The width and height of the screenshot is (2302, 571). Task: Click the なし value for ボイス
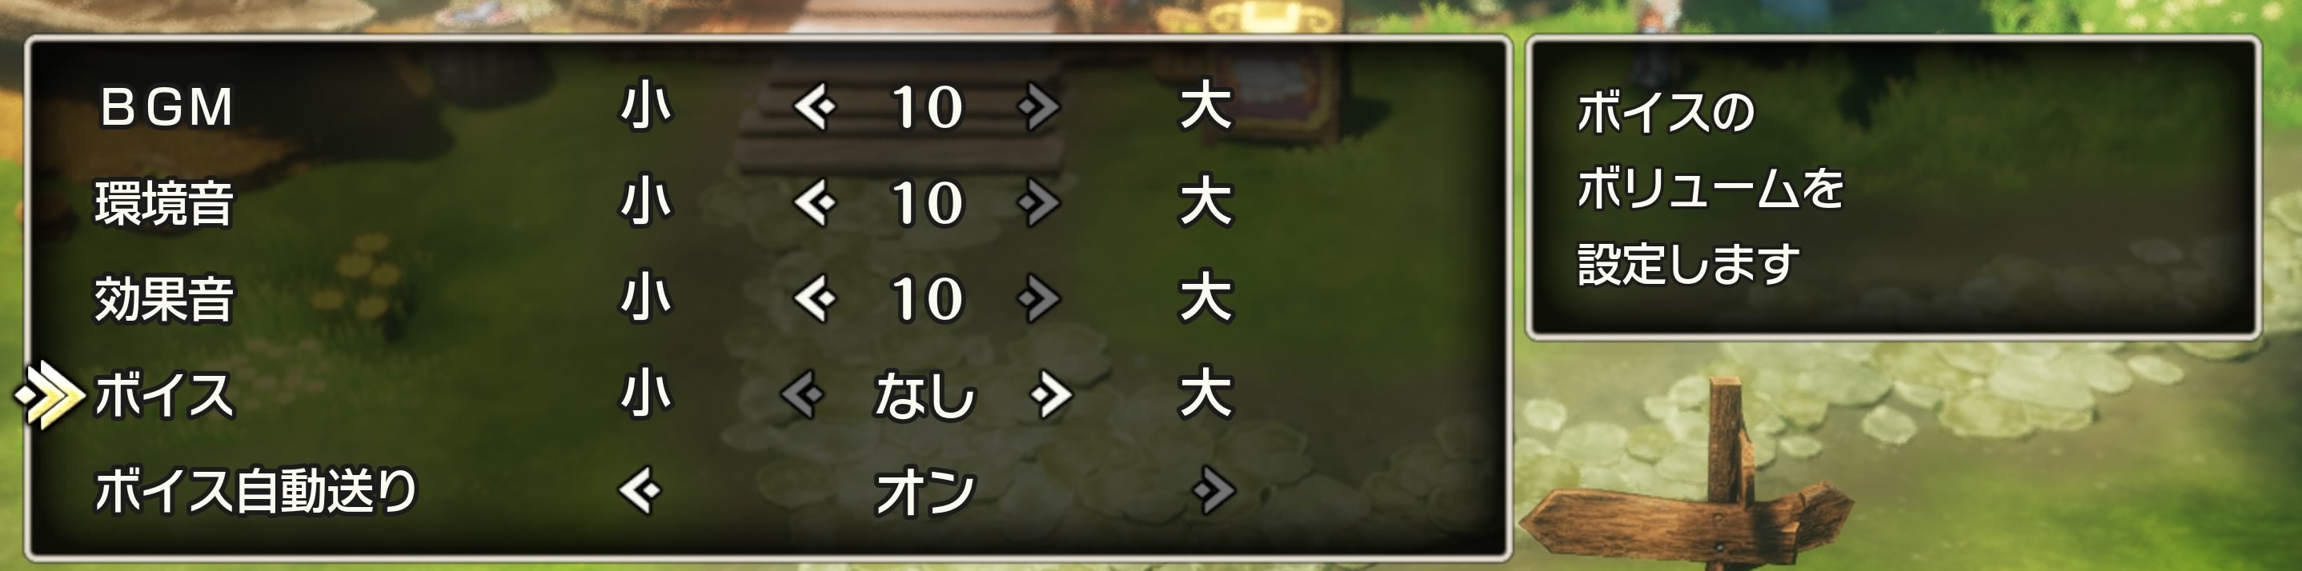[925, 395]
